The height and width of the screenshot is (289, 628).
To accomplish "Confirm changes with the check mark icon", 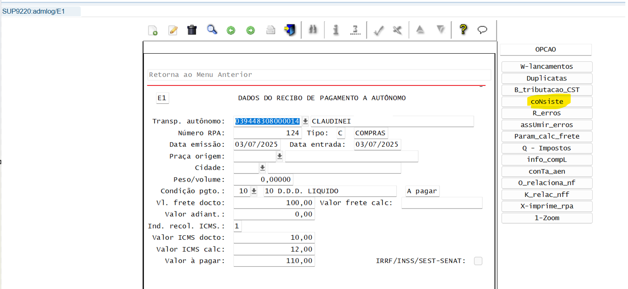I will pyautogui.click(x=379, y=30).
